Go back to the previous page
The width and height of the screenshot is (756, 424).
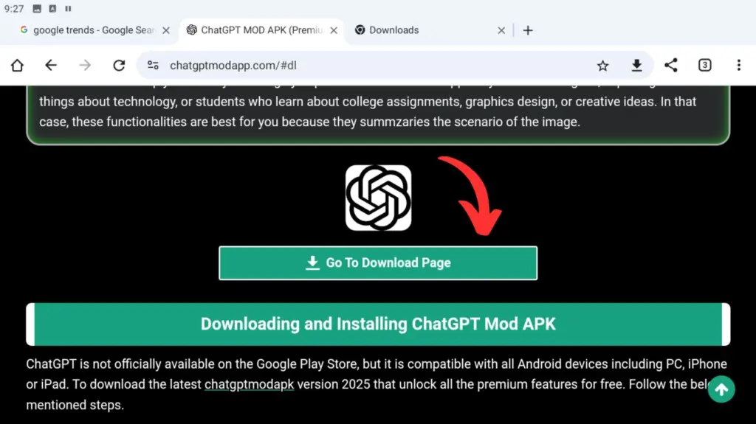click(x=51, y=65)
